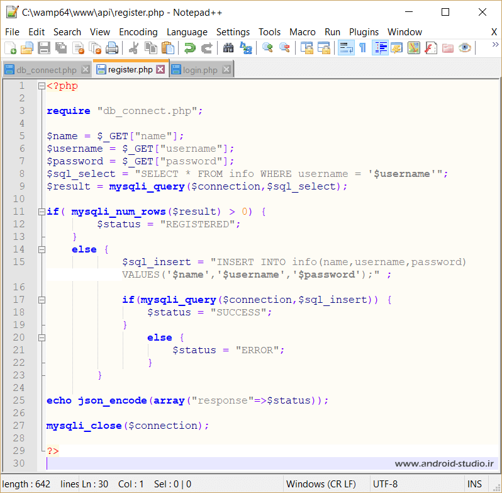Click the Folder as Workspace icon

pos(447,48)
